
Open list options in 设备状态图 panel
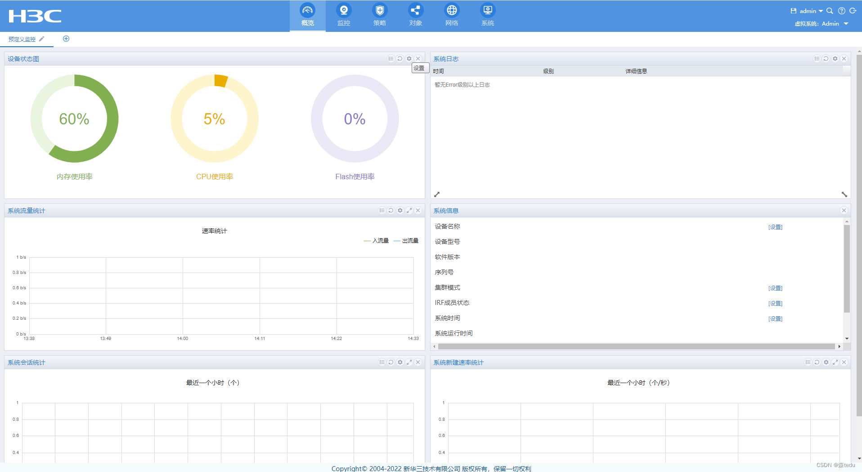391,58
